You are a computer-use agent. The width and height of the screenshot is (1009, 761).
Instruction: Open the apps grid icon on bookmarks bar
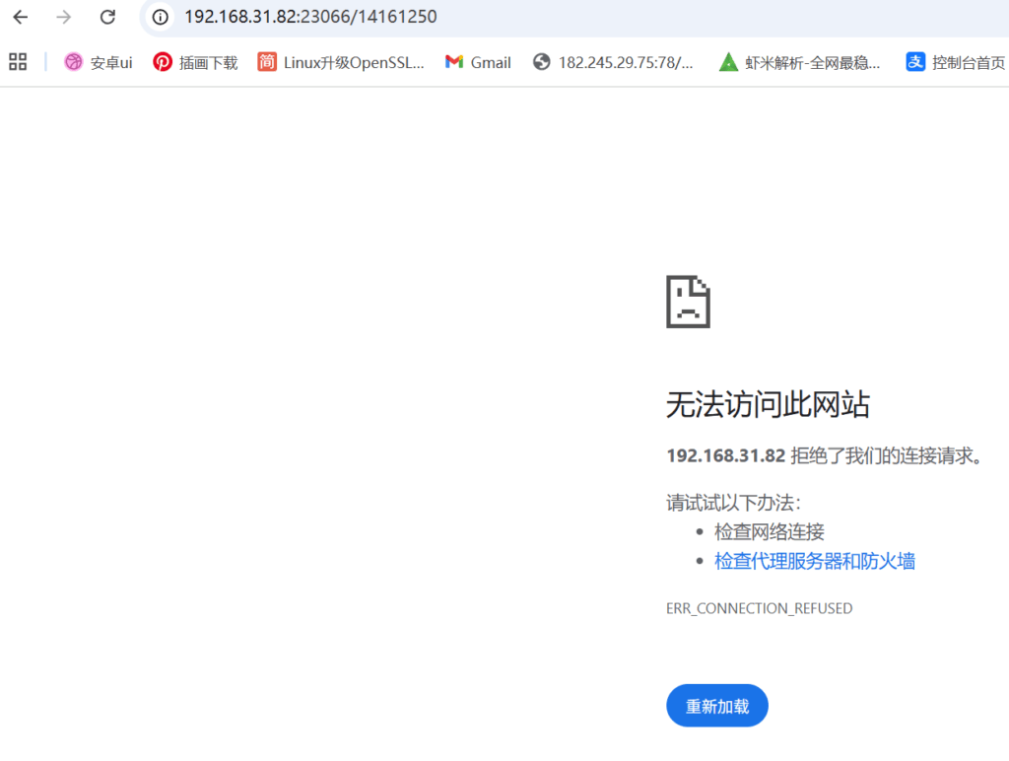click(17, 61)
